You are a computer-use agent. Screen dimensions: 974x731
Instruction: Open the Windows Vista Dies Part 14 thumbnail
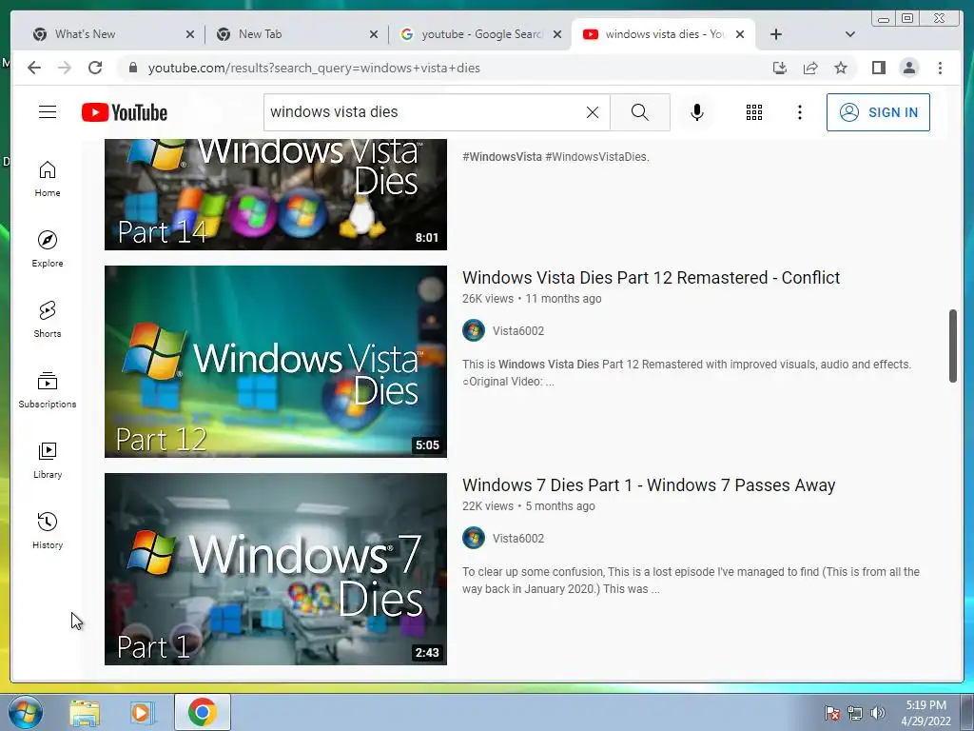pyautogui.click(x=276, y=194)
